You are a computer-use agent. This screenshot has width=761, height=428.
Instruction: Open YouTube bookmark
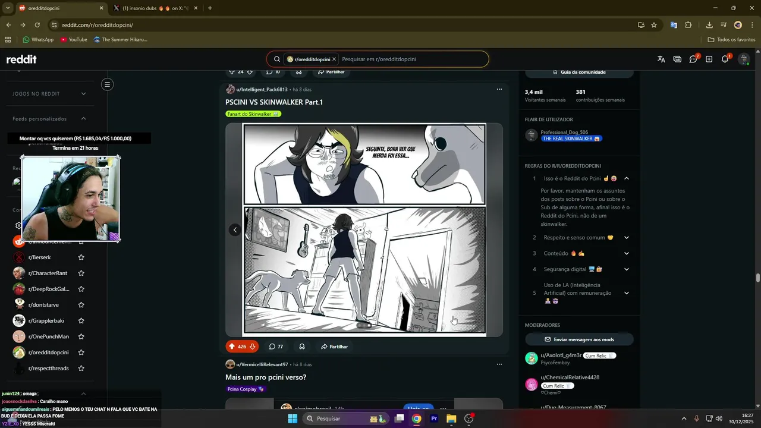click(x=74, y=40)
